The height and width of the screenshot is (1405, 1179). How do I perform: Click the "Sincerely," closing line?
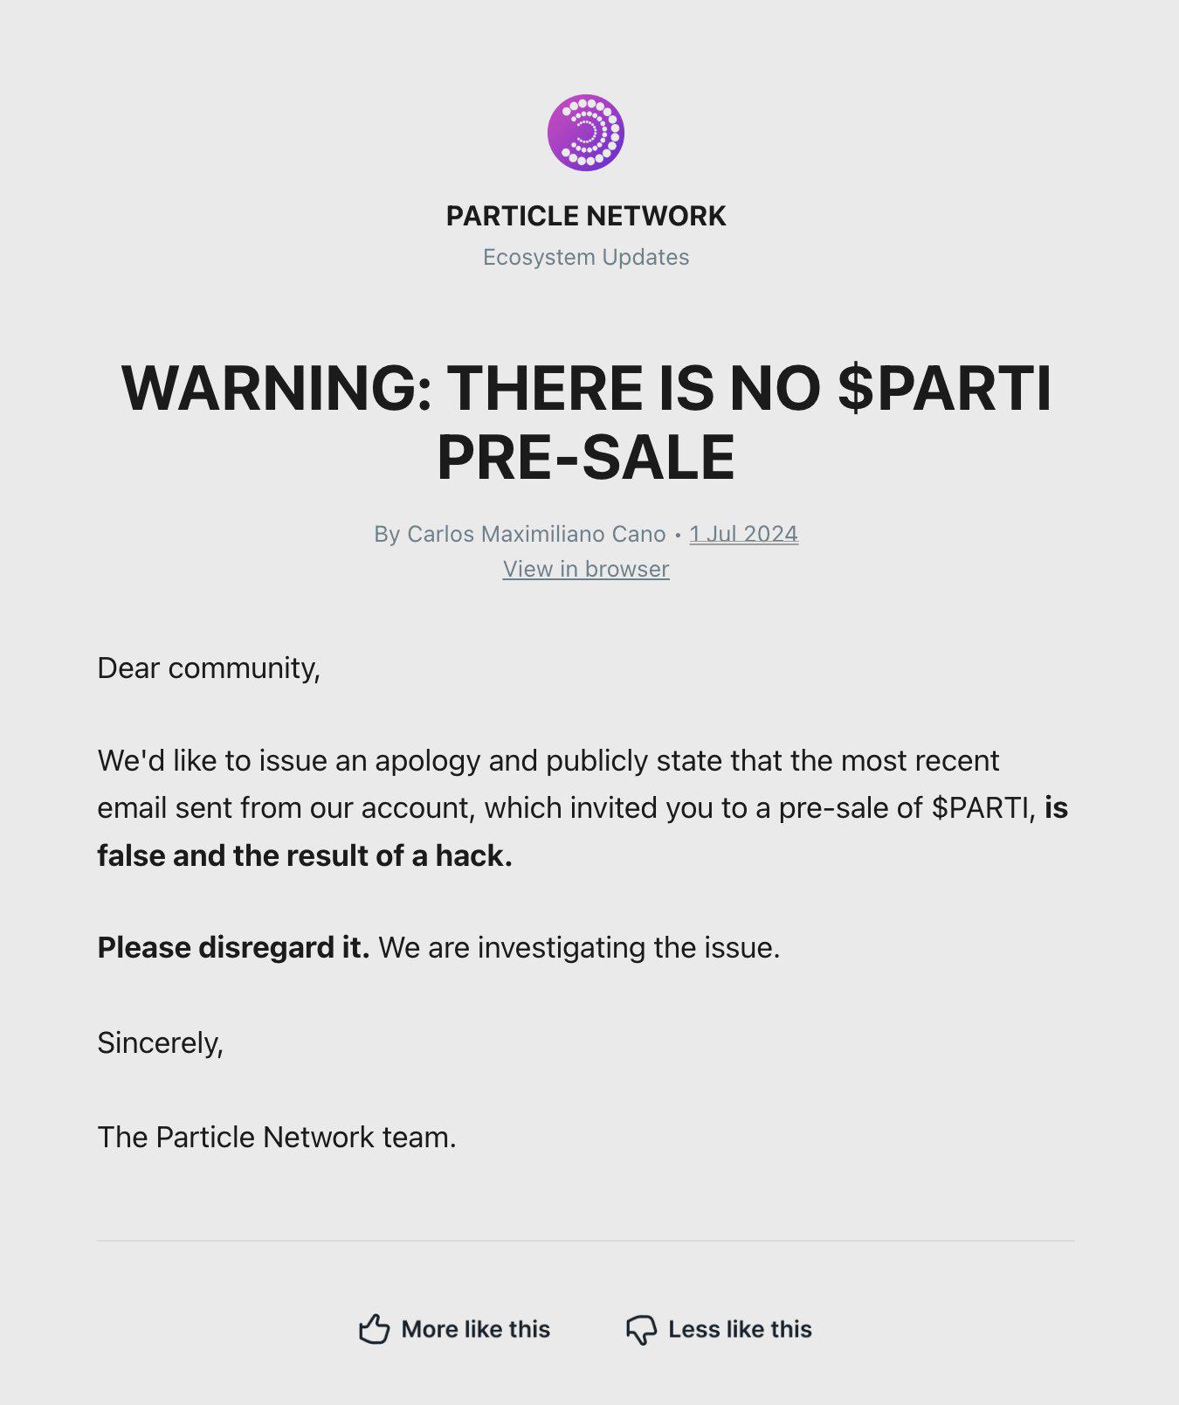pos(162,1042)
